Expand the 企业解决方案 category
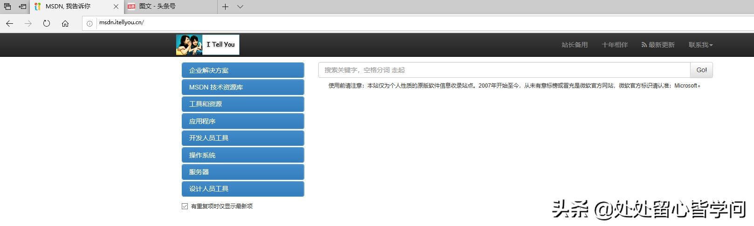The width and height of the screenshot is (754, 226). point(243,70)
